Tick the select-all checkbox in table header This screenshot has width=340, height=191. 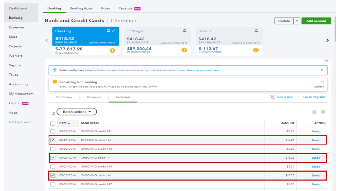coord(53,123)
